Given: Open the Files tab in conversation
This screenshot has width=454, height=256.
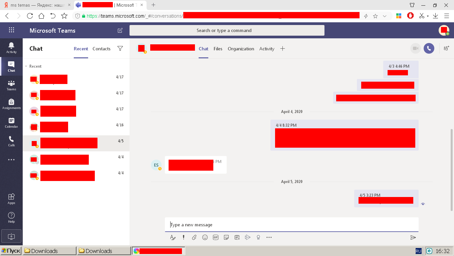Looking at the screenshot, I should pos(218,49).
